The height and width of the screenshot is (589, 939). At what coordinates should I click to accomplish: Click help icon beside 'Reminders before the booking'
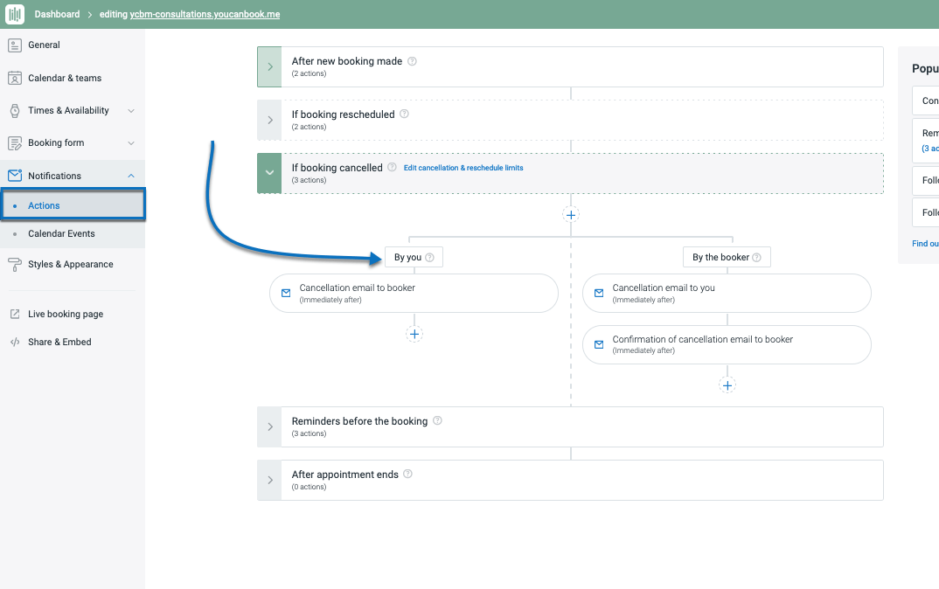click(437, 420)
